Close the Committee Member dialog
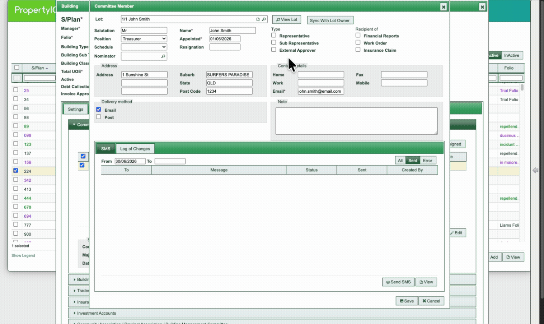The image size is (544, 324). (444, 7)
